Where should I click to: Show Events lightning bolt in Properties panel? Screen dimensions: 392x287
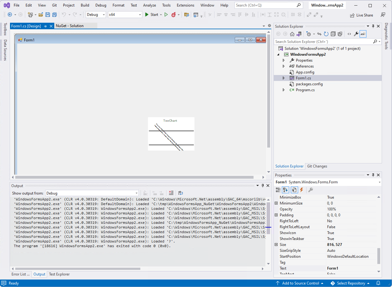302,190
